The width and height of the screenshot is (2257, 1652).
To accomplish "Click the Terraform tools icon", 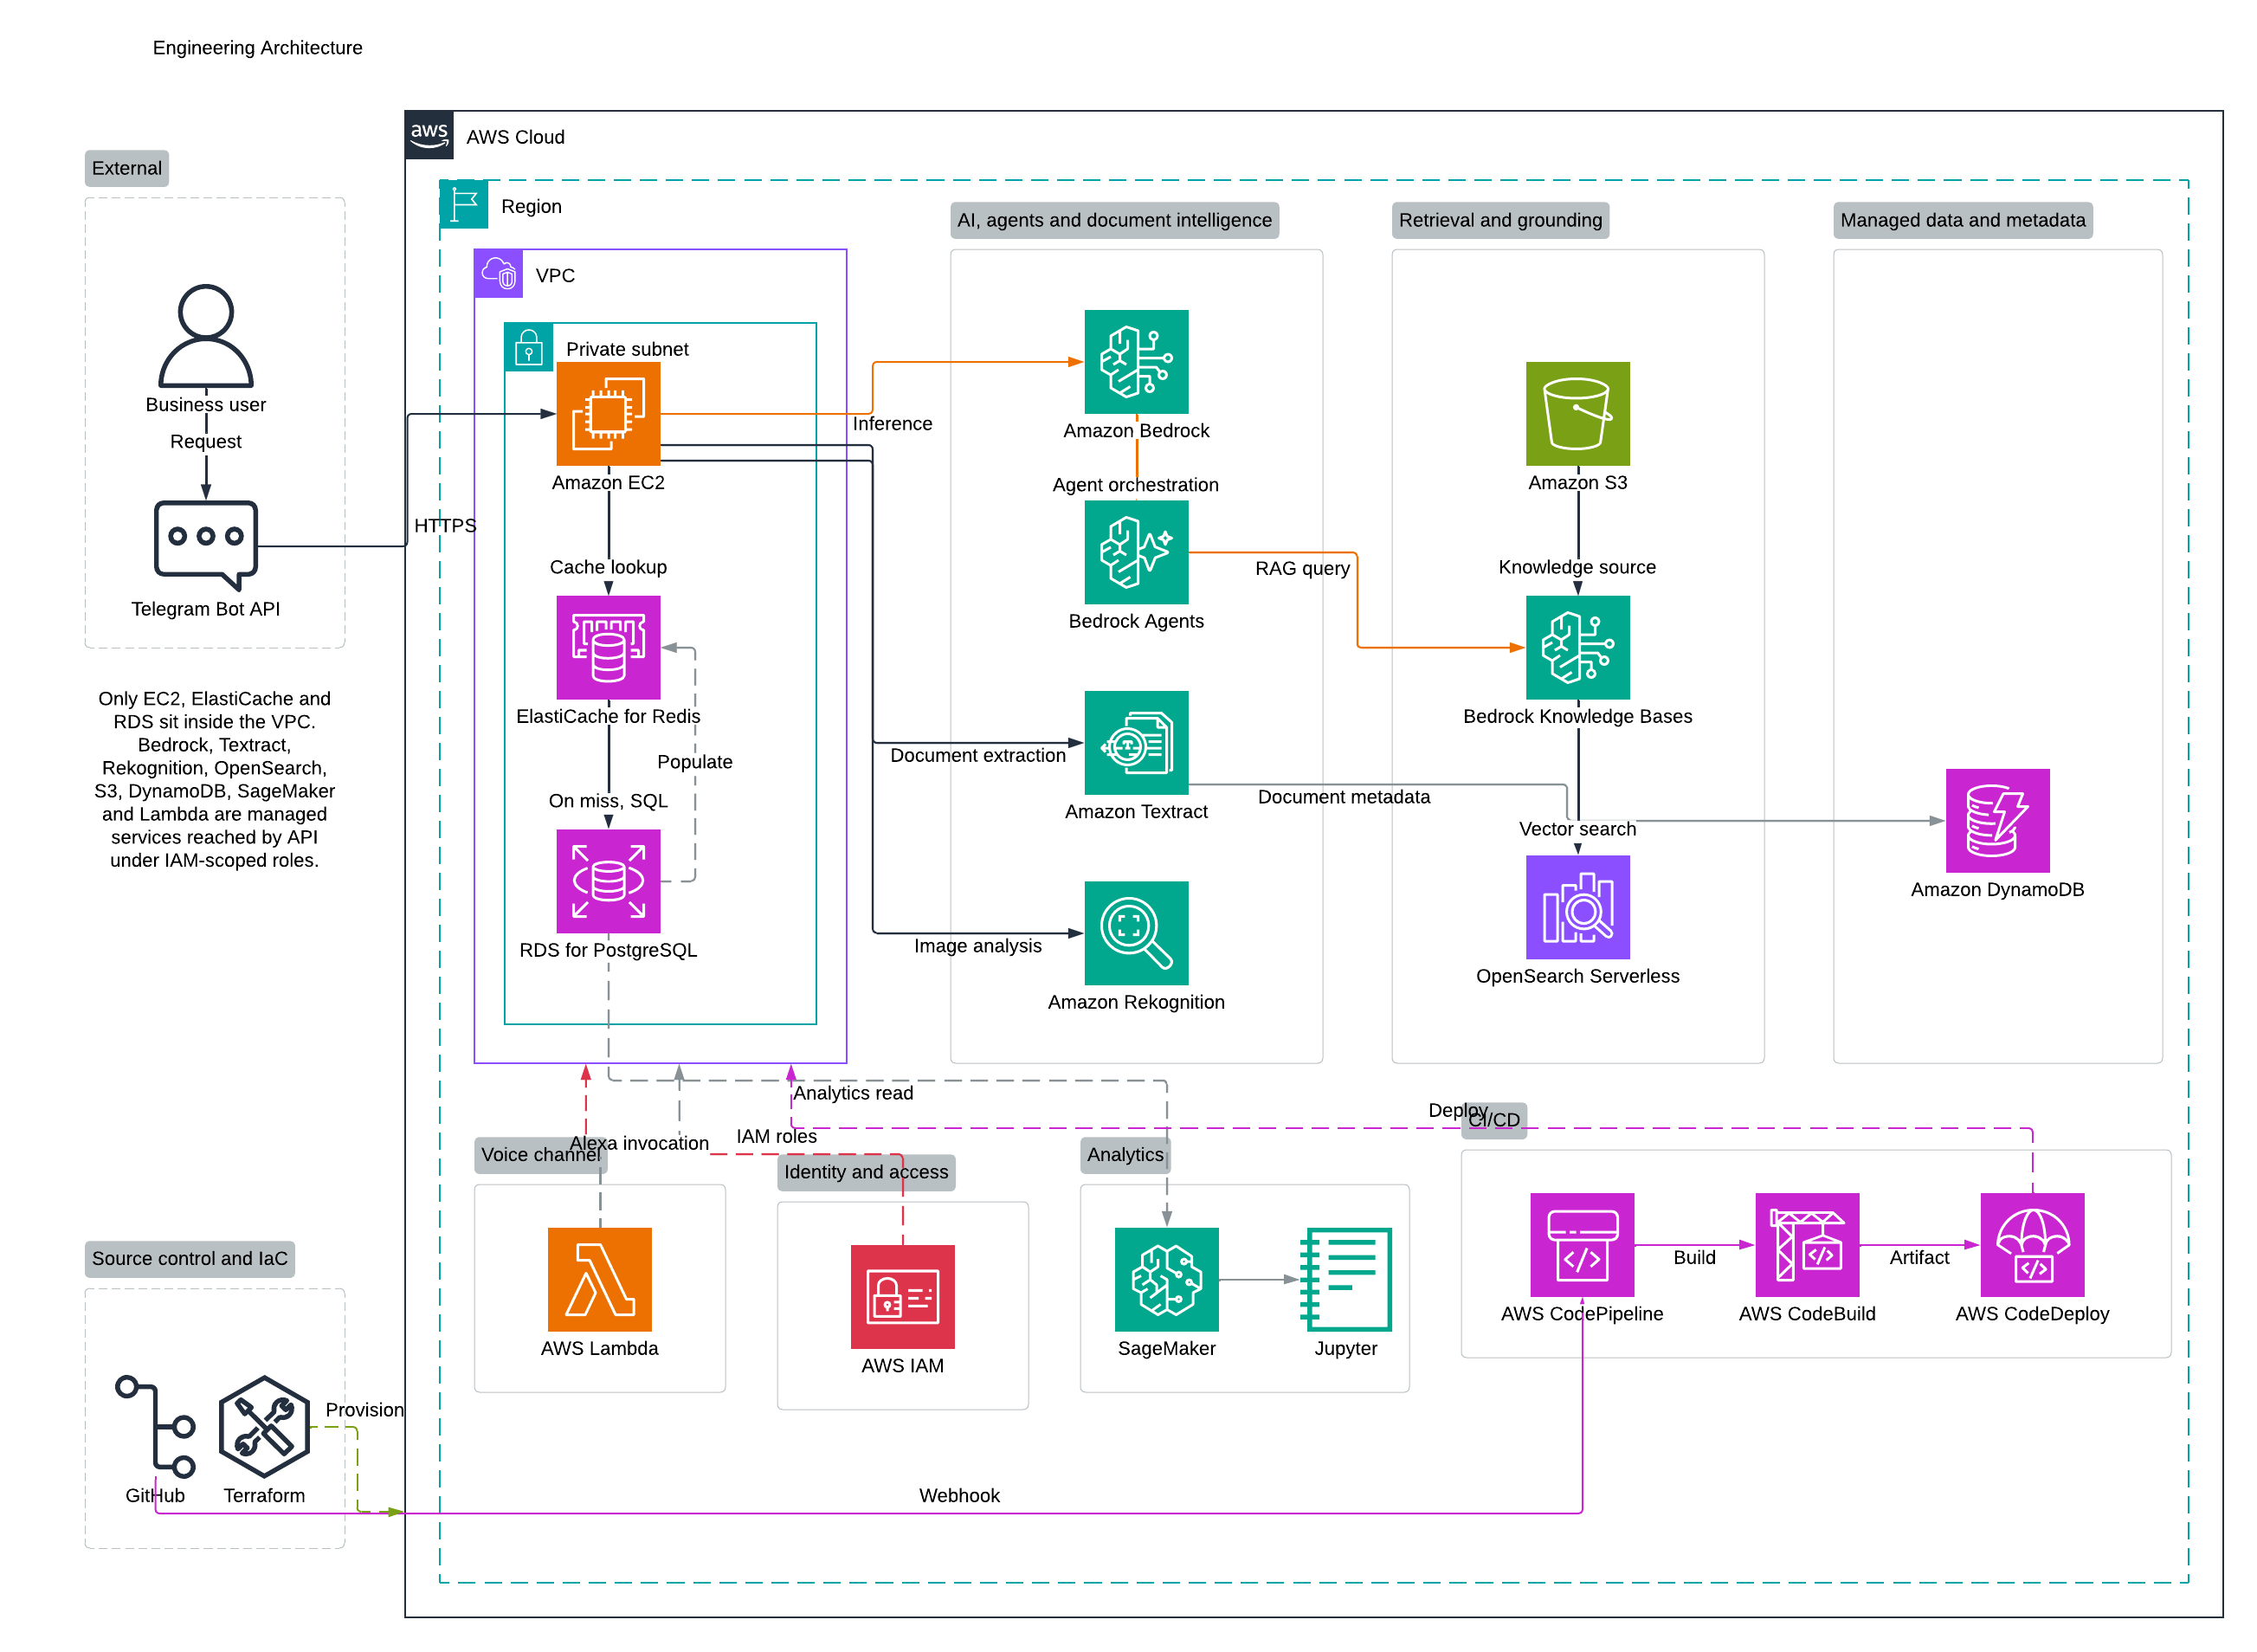I will coord(264,1427).
